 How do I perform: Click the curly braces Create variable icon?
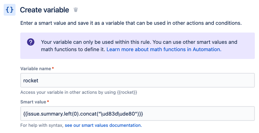(x=9, y=10)
